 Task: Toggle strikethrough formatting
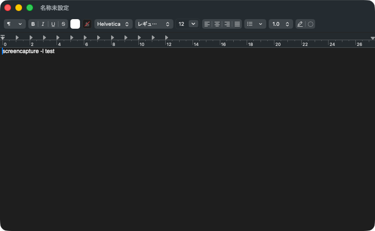(x=63, y=24)
